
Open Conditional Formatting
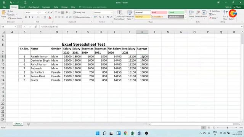click(119, 15)
